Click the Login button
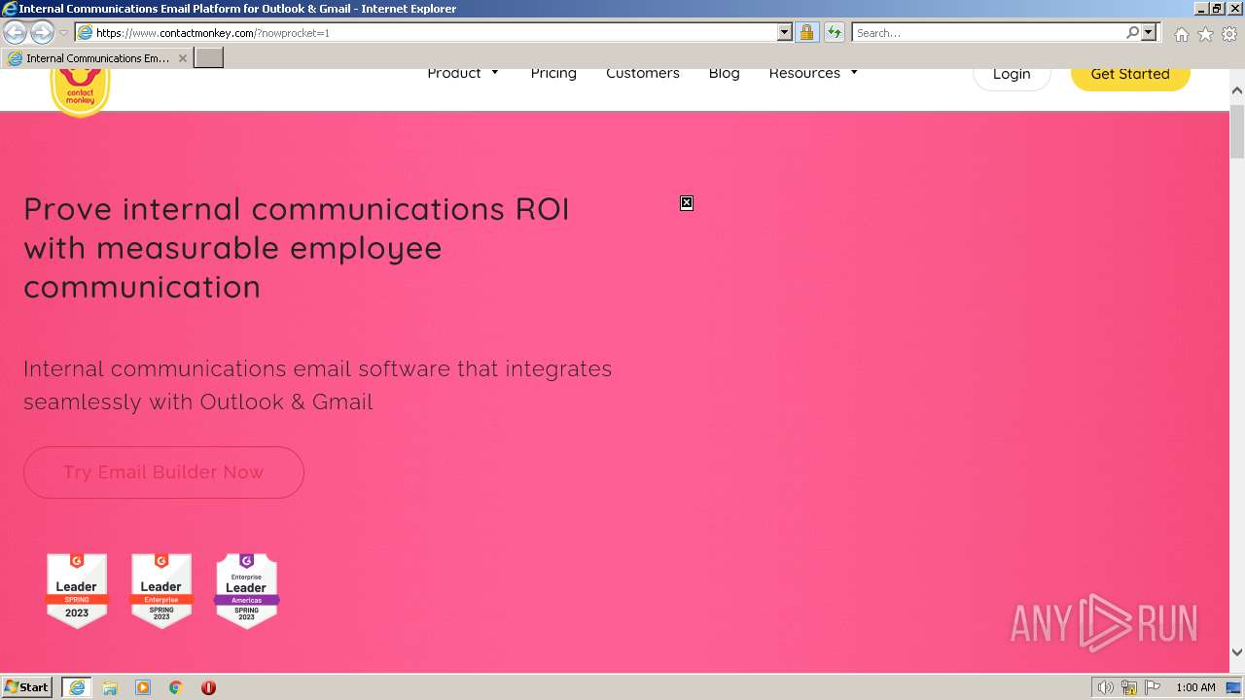This screenshot has height=700, width=1245. coord(1012,75)
